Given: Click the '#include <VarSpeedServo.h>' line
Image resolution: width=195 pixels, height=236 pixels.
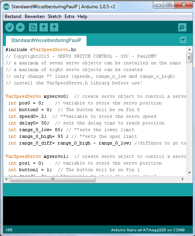Looking at the screenshot, I should pyautogui.click(x=41, y=49).
